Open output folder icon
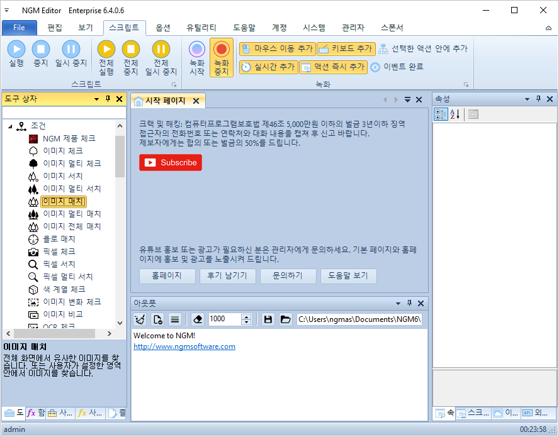This screenshot has width=559, height=437. tap(286, 319)
